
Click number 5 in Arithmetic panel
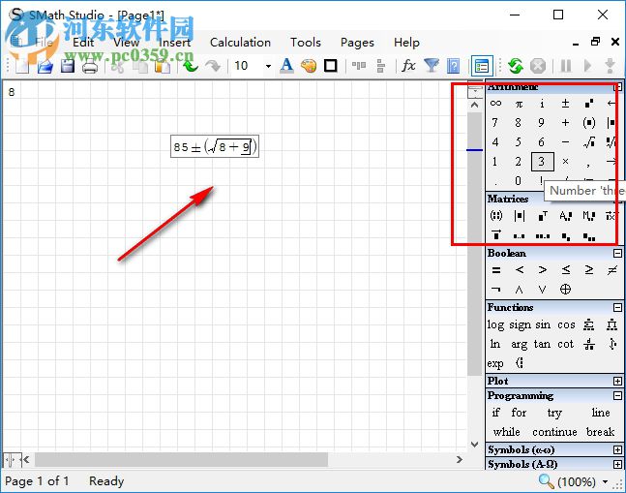518,141
